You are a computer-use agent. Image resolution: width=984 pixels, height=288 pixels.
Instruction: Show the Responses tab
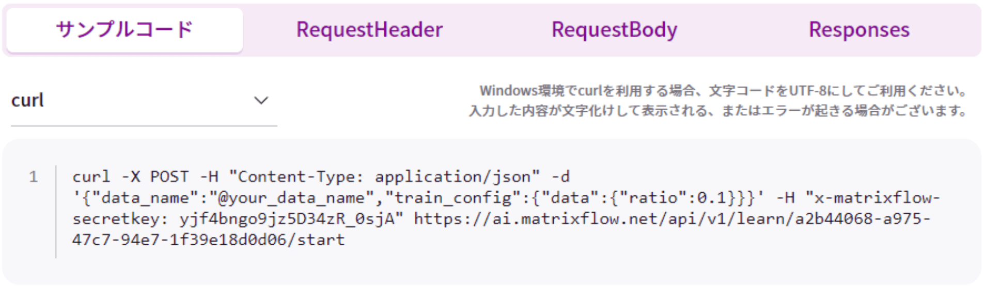[859, 30]
